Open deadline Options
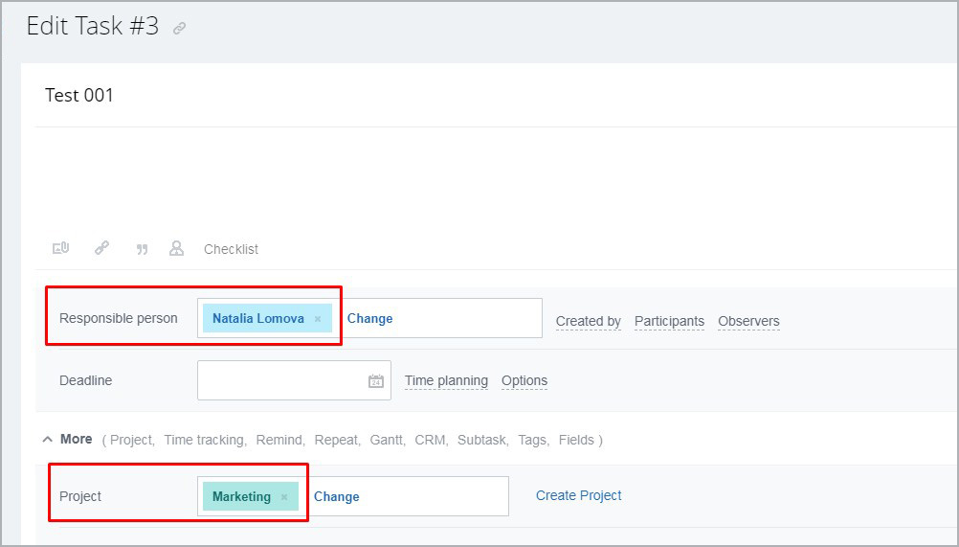 pos(524,380)
